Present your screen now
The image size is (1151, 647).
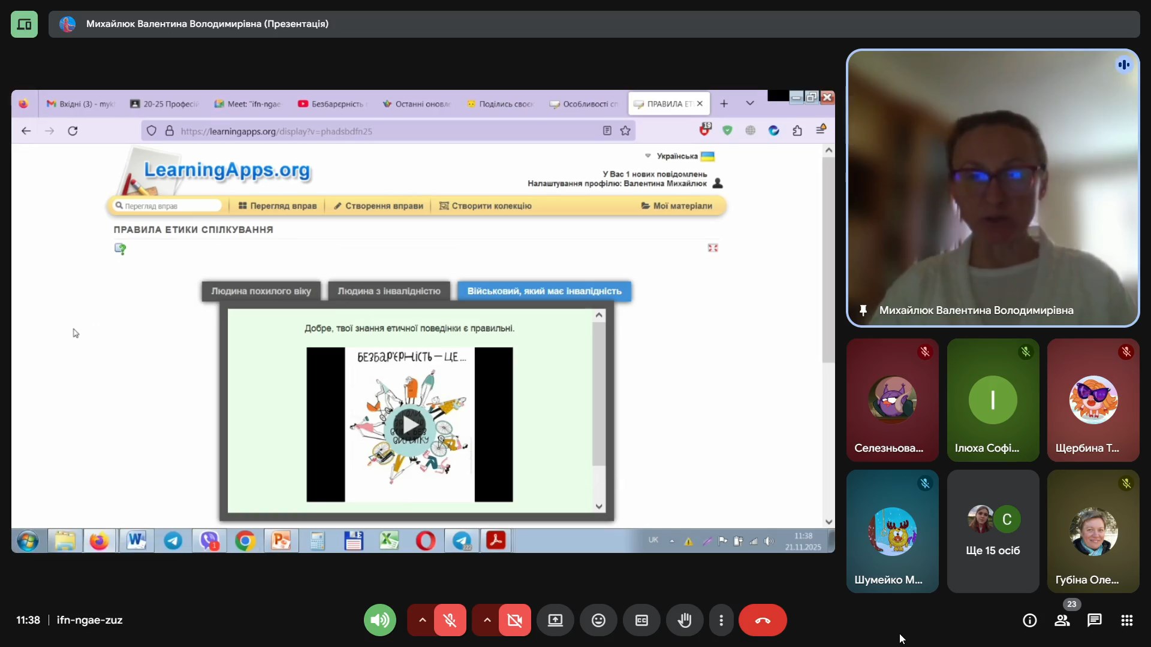(555, 621)
